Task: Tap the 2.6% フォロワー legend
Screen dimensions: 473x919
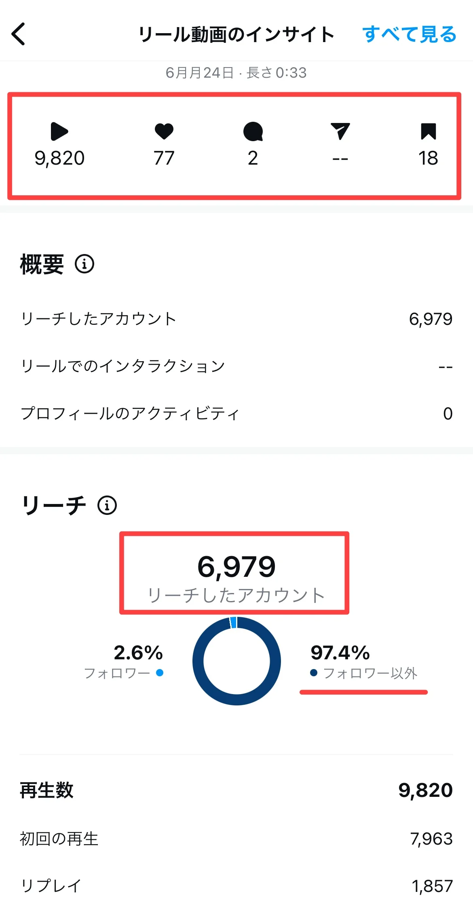Action: tap(125, 662)
